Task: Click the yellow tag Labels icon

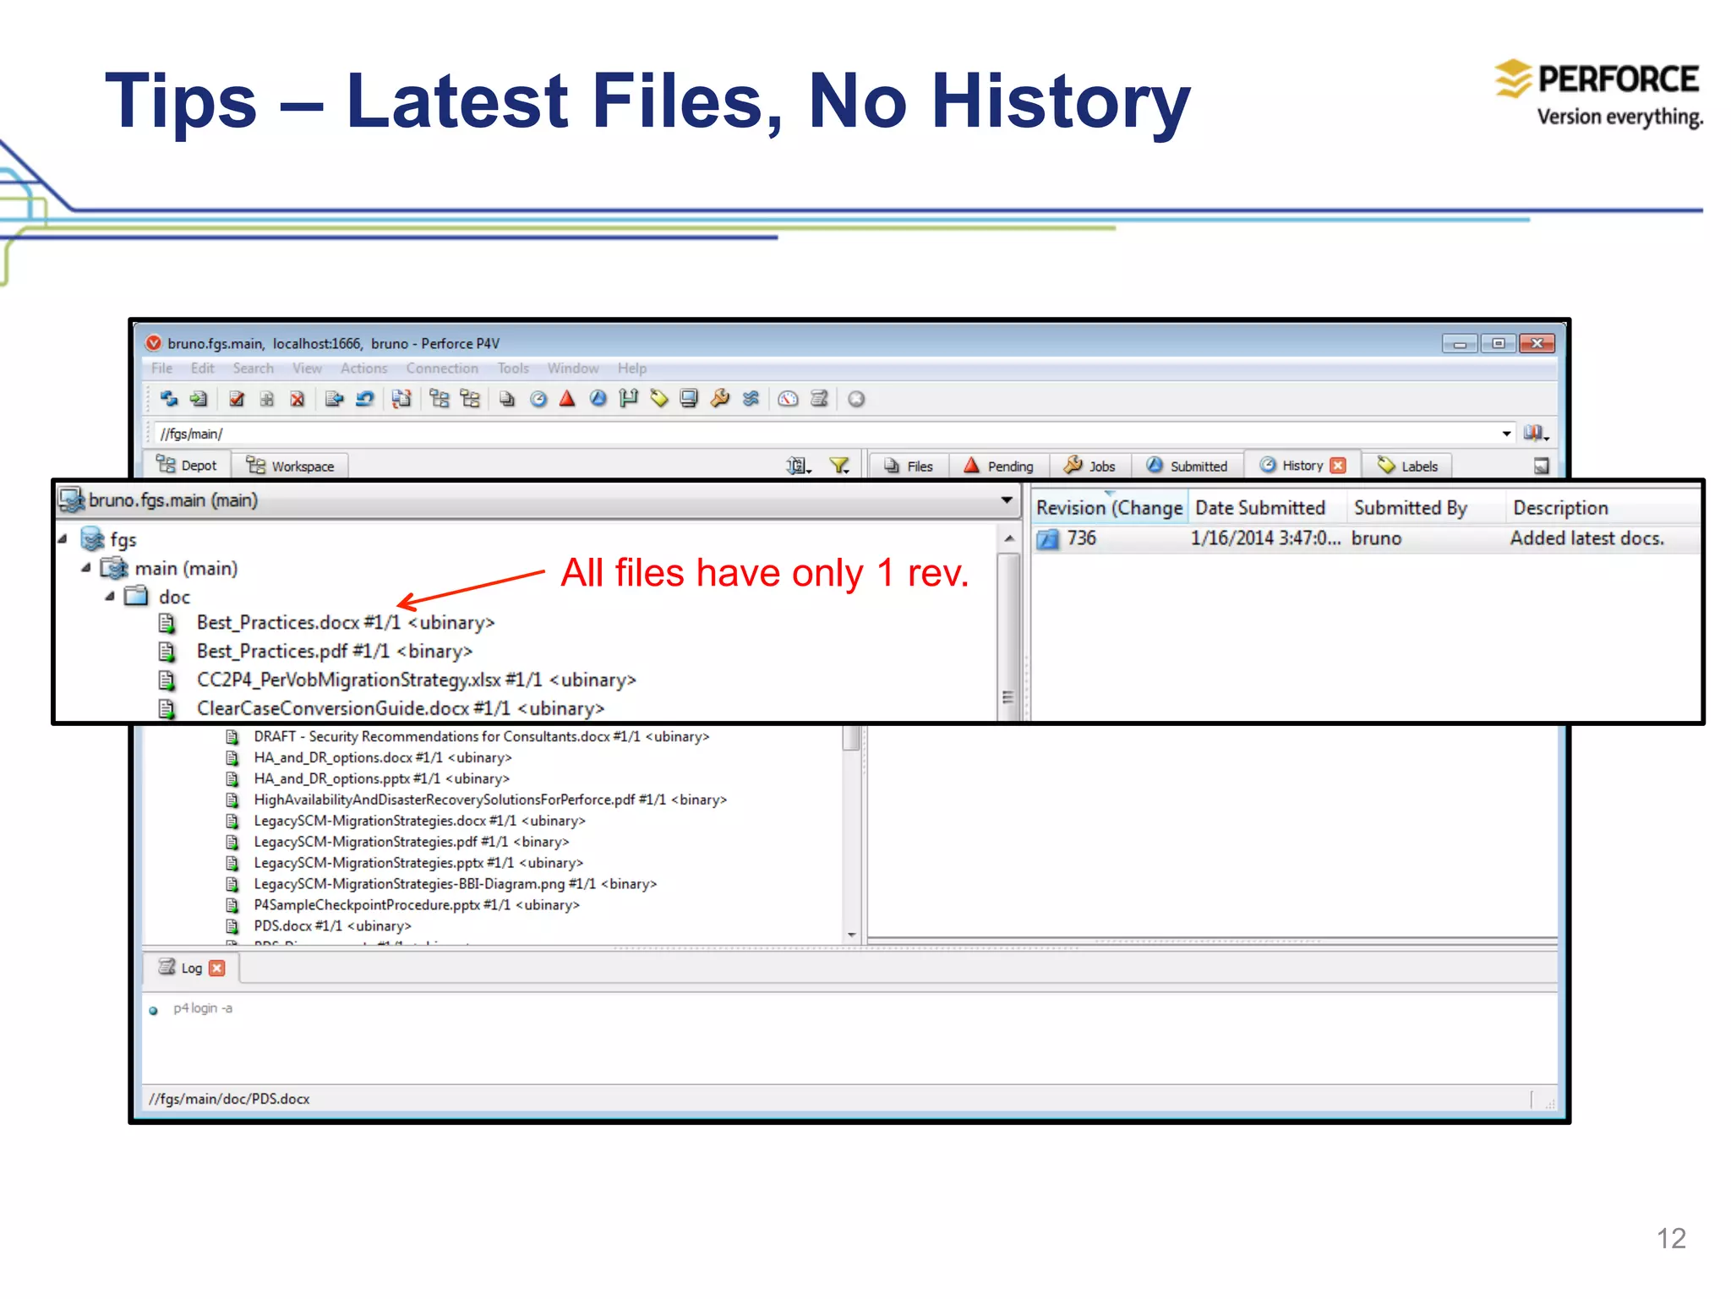Action: click(659, 399)
